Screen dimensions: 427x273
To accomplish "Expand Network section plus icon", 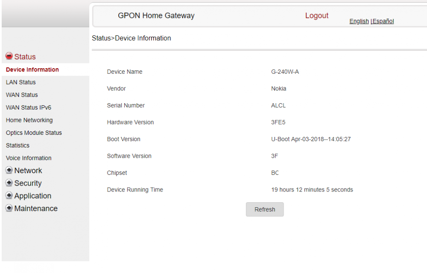I will click(9, 170).
